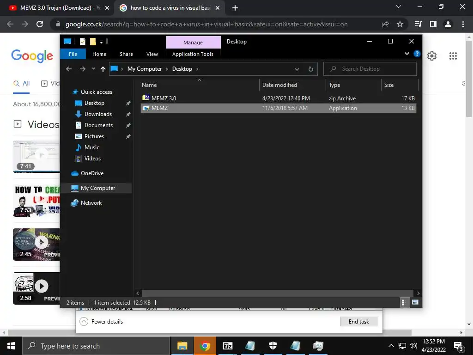
Task: Go up one folder level
Action: click(x=103, y=69)
